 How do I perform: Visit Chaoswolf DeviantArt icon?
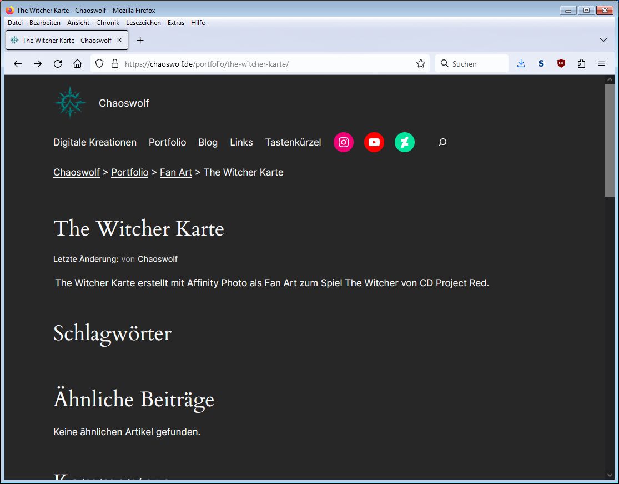[405, 142]
